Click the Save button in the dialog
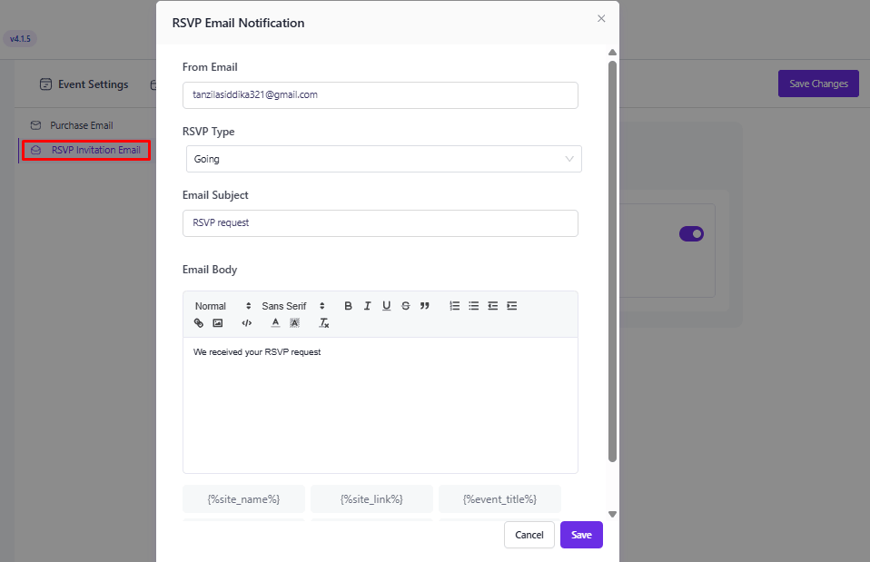Screen dimensions: 870x562 click(x=581, y=535)
